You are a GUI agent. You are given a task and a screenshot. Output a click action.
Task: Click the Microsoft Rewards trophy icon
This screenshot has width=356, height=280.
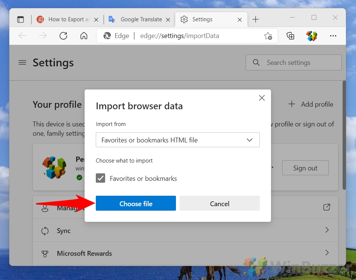click(45, 254)
